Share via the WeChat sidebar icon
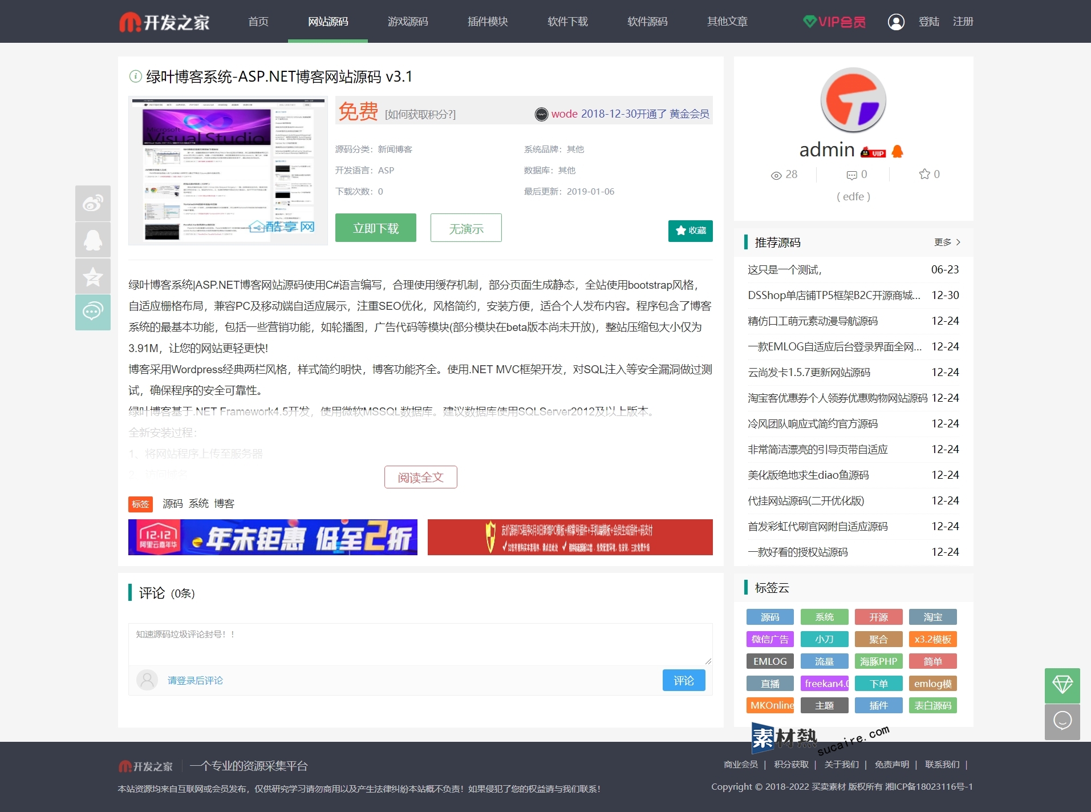Image resolution: width=1091 pixels, height=812 pixels. click(93, 312)
